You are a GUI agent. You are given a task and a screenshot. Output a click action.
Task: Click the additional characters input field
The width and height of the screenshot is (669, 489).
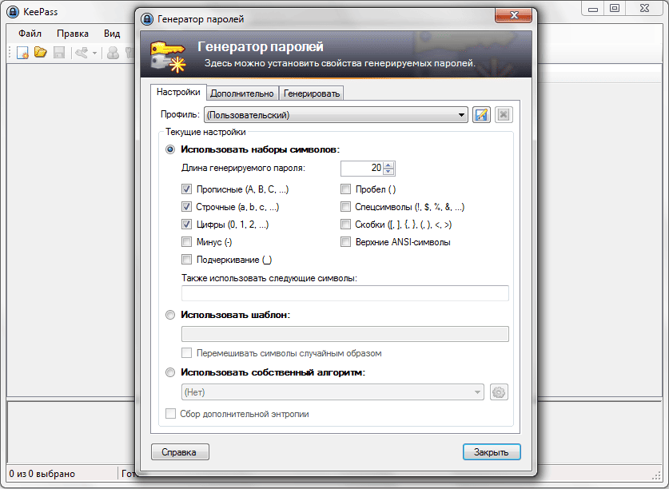[345, 293]
